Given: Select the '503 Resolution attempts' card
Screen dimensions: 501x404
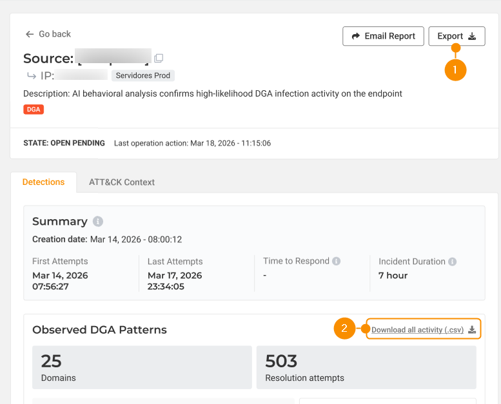Looking at the screenshot, I should coord(366,367).
